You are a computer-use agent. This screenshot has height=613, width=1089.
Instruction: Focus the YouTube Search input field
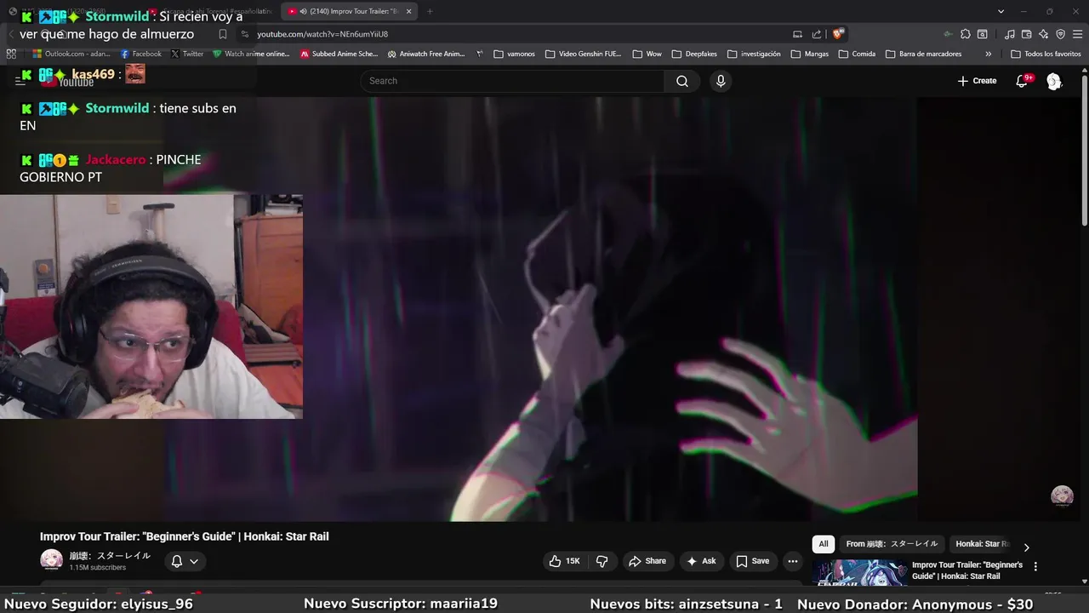(512, 81)
